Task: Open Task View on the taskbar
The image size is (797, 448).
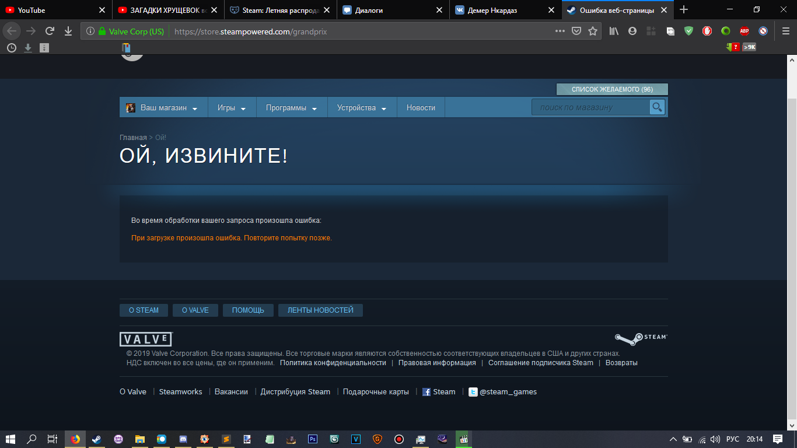Action: [x=53, y=439]
